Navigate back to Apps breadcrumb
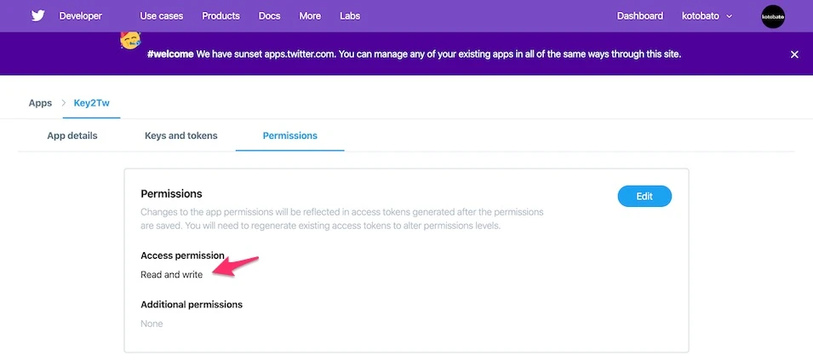Screen dimensions: 813x361 tap(41, 103)
